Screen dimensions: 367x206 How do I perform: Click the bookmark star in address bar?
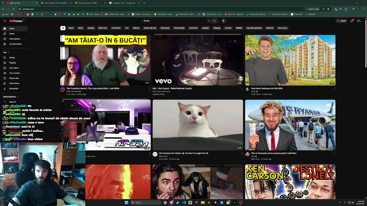click(x=328, y=9)
